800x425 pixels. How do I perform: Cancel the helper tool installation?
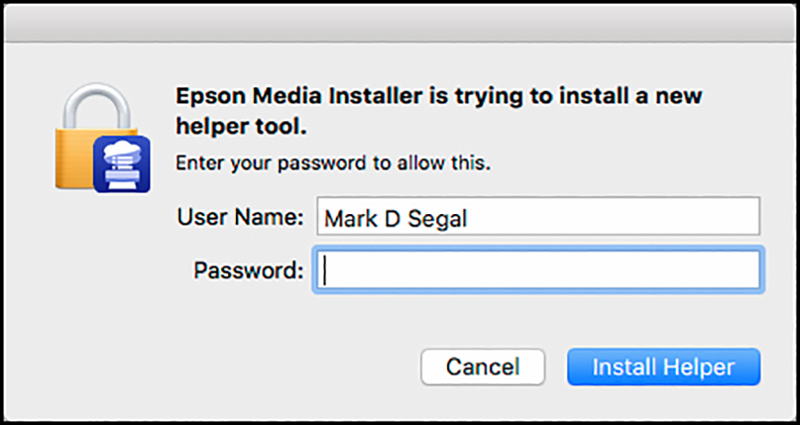coord(482,367)
